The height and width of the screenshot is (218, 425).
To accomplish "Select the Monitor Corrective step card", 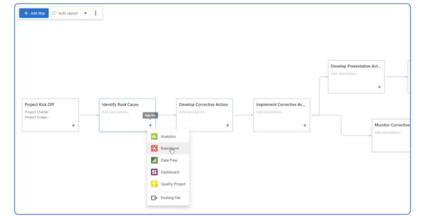I will 391,135.
